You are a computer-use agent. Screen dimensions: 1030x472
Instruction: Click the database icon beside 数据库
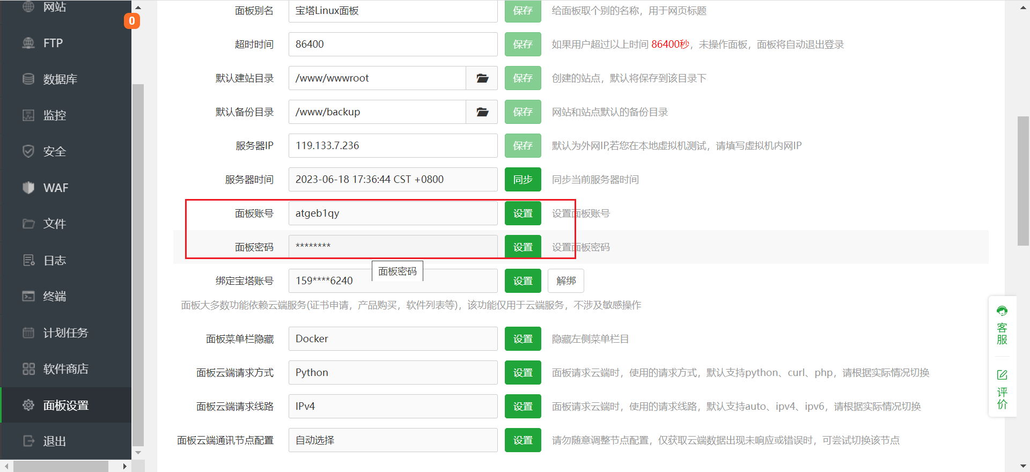28,79
